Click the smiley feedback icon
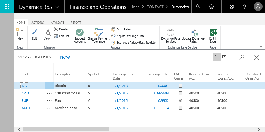This screenshot has height=132, width=265. point(211,7)
